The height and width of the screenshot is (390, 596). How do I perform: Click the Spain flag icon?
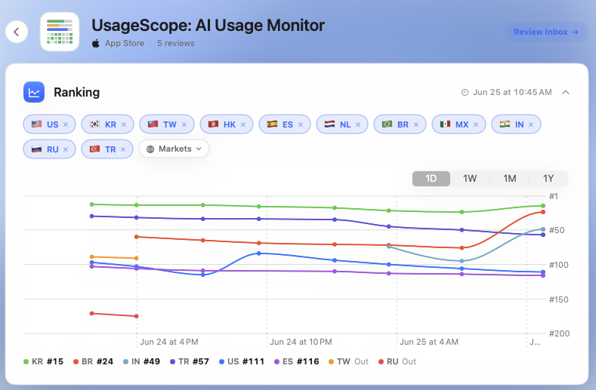pos(272,124)
